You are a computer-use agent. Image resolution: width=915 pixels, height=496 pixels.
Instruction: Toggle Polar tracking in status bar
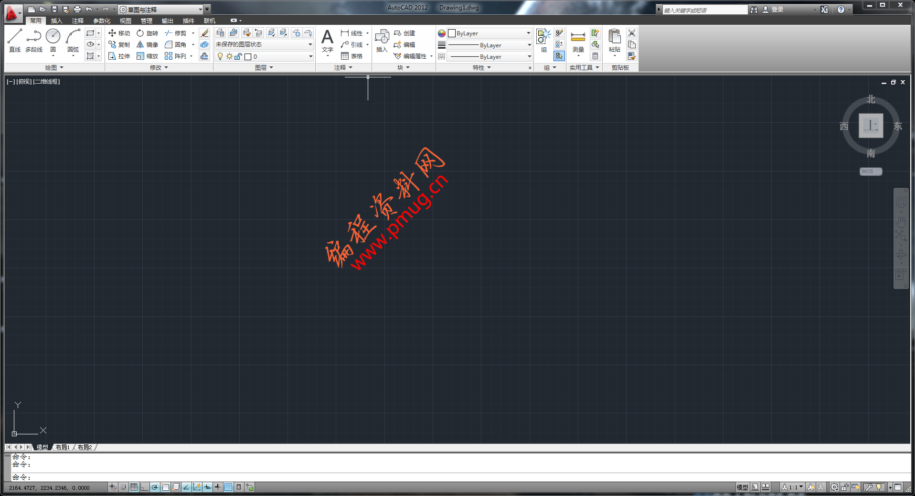pyautogui.click(x=155, y=487)
